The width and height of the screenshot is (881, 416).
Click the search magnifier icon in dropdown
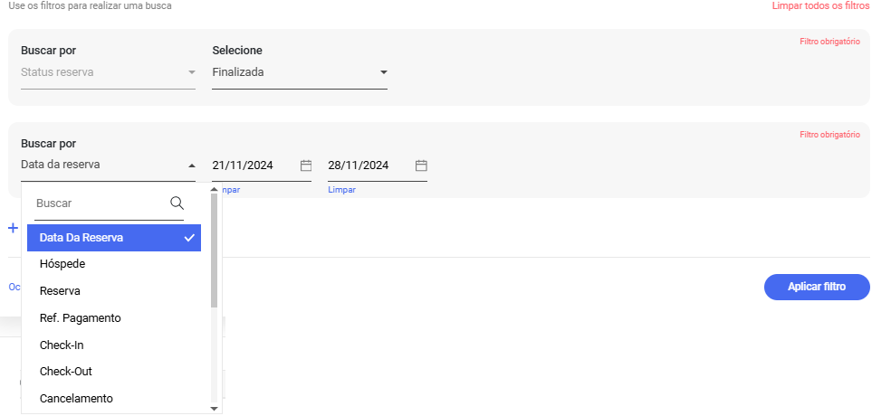click(x=177, y=203)
